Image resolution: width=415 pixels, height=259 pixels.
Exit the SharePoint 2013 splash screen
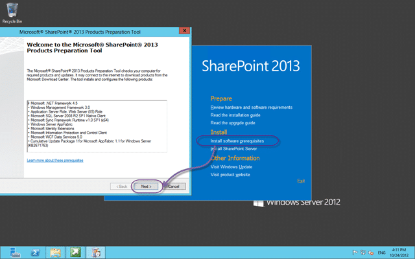pyautogui.click(x=301, y=181)
